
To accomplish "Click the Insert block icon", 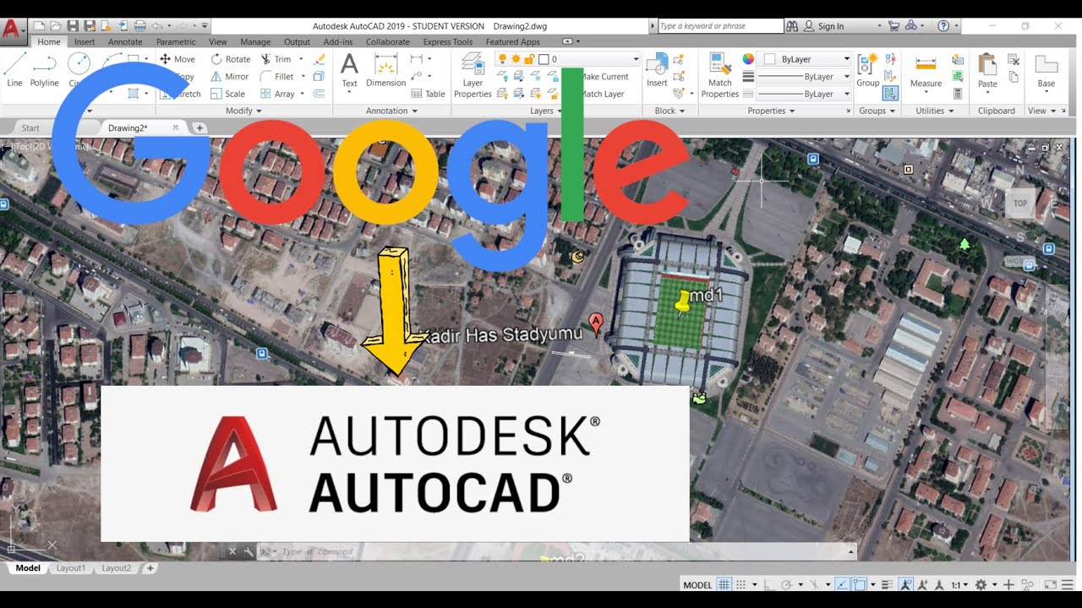I will 657,70.
